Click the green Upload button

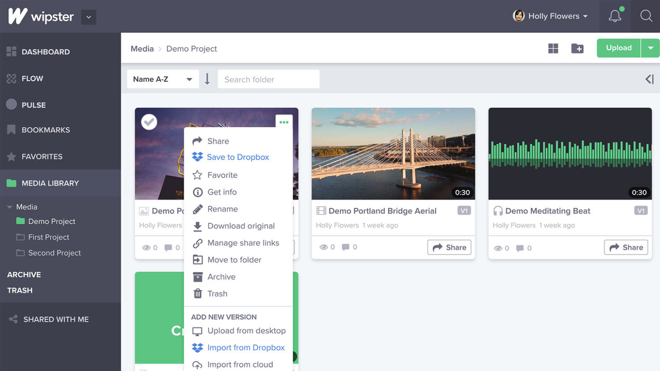(x=618, y=48)
